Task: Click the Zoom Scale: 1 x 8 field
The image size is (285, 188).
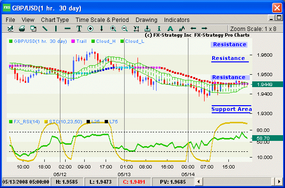Action: click(253, 29)
